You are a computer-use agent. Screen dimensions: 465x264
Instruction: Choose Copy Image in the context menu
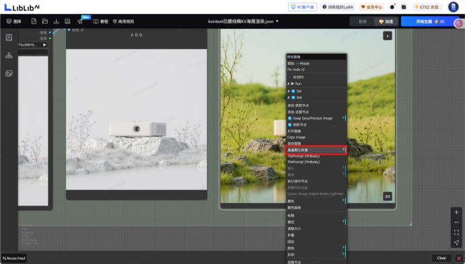pyautogui.click(x=316, y=137)
